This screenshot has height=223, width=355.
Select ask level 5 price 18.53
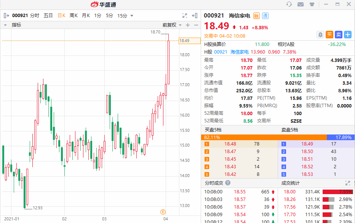coord(307,174)
